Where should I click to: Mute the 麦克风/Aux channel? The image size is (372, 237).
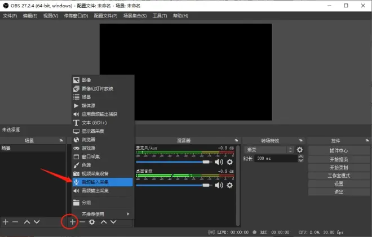tap(219, 162)
